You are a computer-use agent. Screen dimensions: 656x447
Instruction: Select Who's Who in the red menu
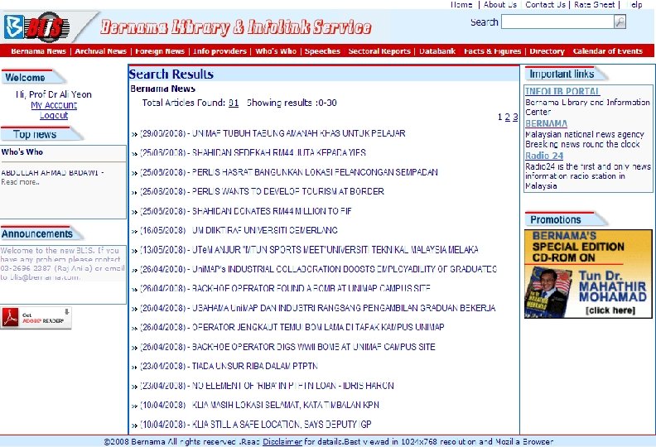click(276, 51)
